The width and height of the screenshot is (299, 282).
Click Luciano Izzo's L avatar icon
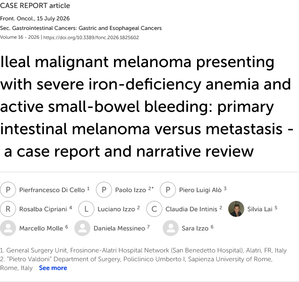click(x=86, y=209)
